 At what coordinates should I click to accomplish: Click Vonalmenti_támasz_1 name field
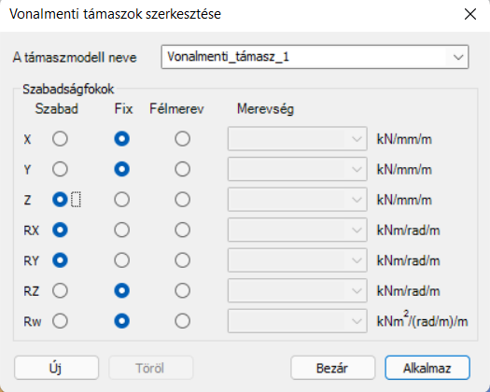pos(303,57)
